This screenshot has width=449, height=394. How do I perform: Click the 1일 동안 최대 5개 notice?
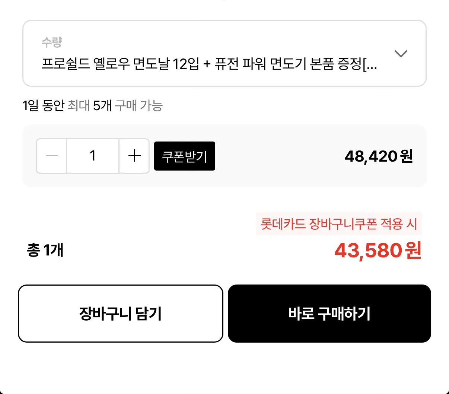point(94,106)
